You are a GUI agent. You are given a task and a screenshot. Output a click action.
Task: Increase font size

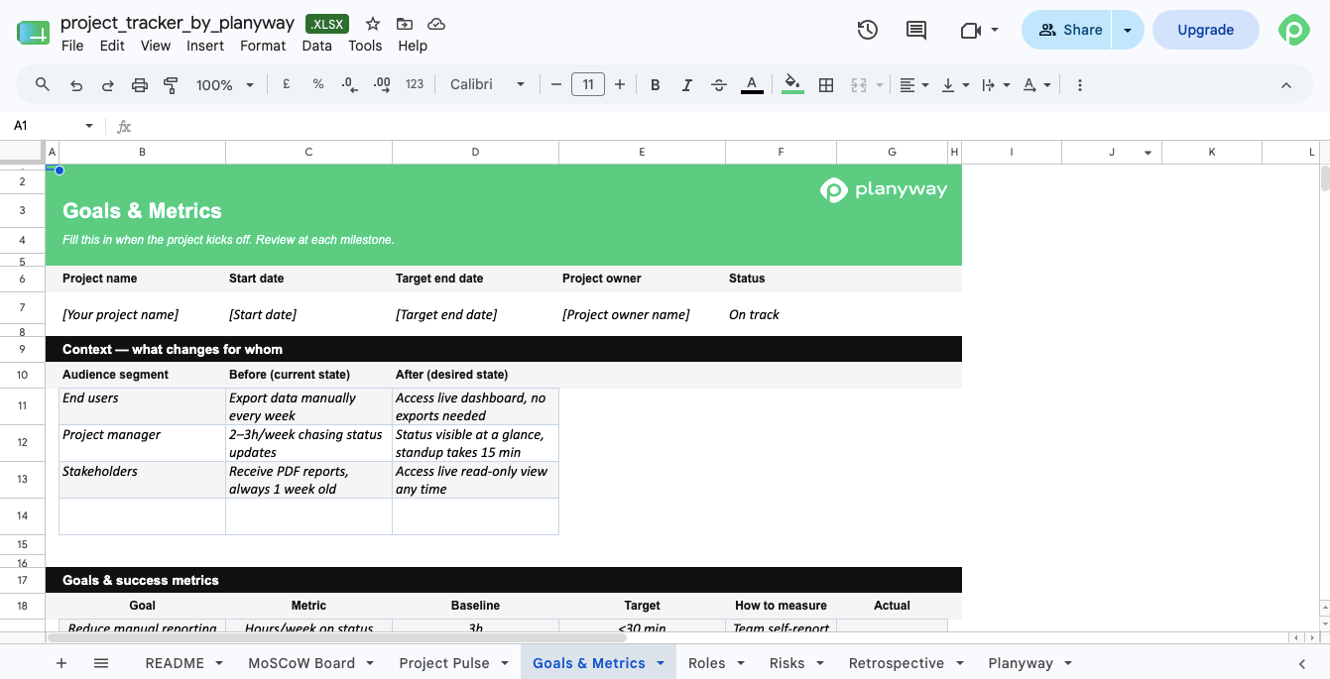pyautogui.click(x=620, y=85)
